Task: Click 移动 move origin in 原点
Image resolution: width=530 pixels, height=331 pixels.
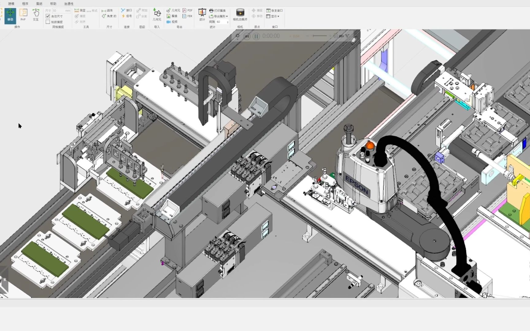Action: coord(257,16)
